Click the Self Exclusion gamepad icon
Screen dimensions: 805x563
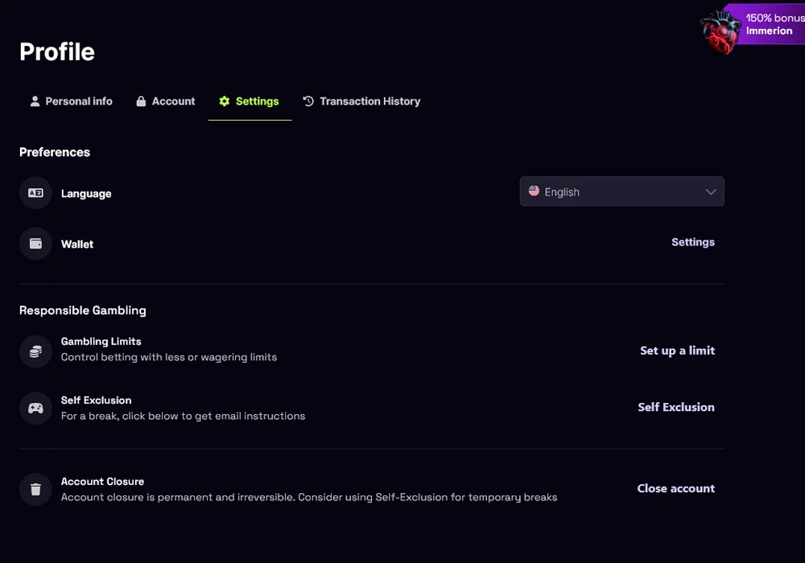coord(35,408)
